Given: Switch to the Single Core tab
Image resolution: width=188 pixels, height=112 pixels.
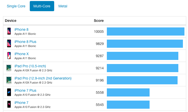Looking at the screenshot, I should (x=16, y=6).
